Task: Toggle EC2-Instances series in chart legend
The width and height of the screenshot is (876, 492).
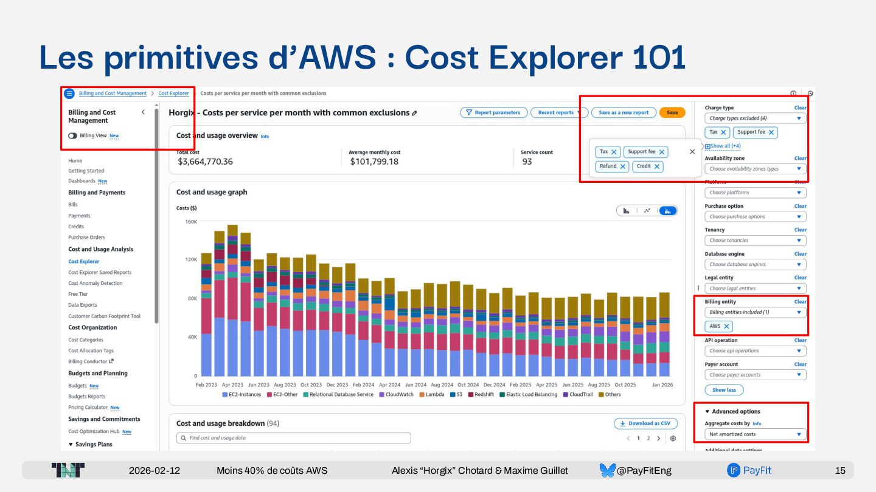Action: pyautogui.click(x=242, y=395)
